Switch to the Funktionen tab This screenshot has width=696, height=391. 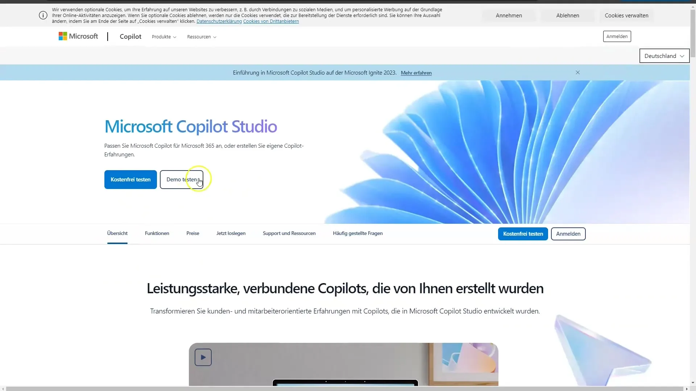point(157,234)
